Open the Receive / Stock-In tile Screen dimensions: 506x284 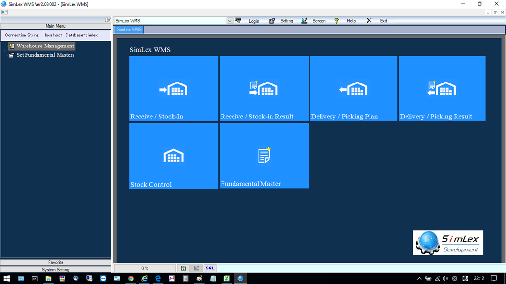tap(173, 88)
